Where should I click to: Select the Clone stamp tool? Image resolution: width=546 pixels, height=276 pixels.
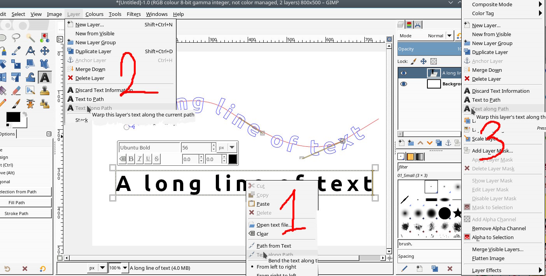(x=45, y=90)
